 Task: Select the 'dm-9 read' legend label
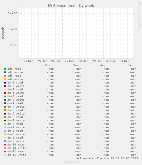point(15,138)
